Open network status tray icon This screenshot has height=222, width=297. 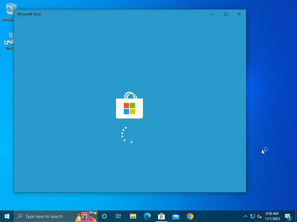pos(253,216)
